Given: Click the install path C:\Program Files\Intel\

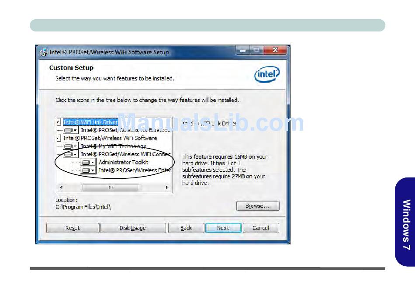Looking at the screenshot, I should (x=83, y=207).
